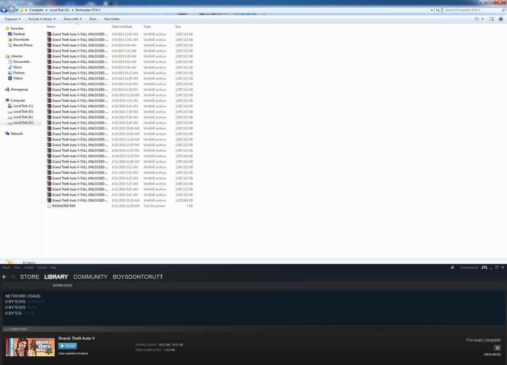Click Explorer's Forward navigation arrow

(x=11, y=10)
